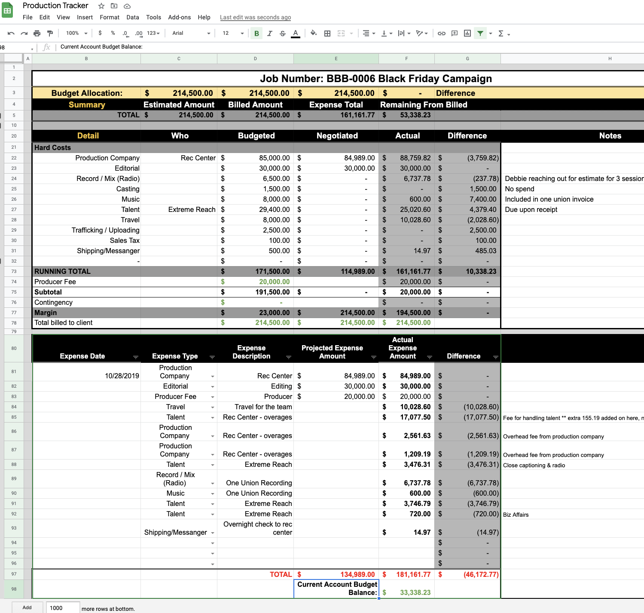
Task: Select the 33,338.23 balance cell
Action: click(x=406, y=588)
